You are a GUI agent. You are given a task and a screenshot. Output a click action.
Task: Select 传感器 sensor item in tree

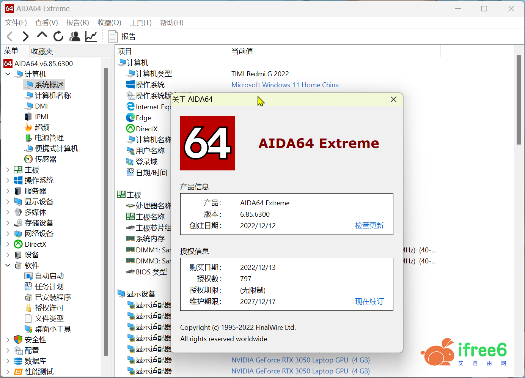45,159
